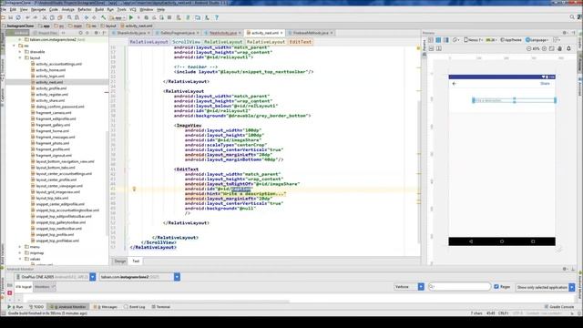Click the zoom to fit icon in Preview
583x328 pixels.
tap(552, 48)
